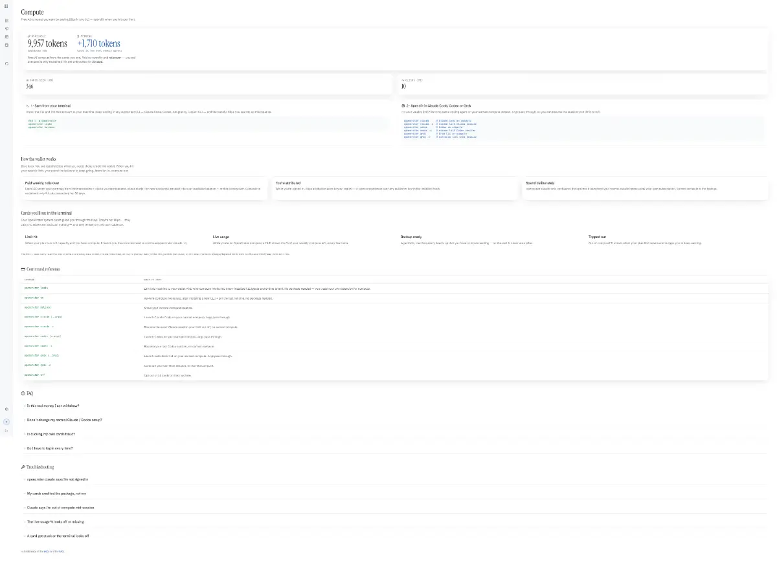Screen dimensions: 777x566
Task: Click the 'balance' command in the reference table
Action: tap(38, 307)
